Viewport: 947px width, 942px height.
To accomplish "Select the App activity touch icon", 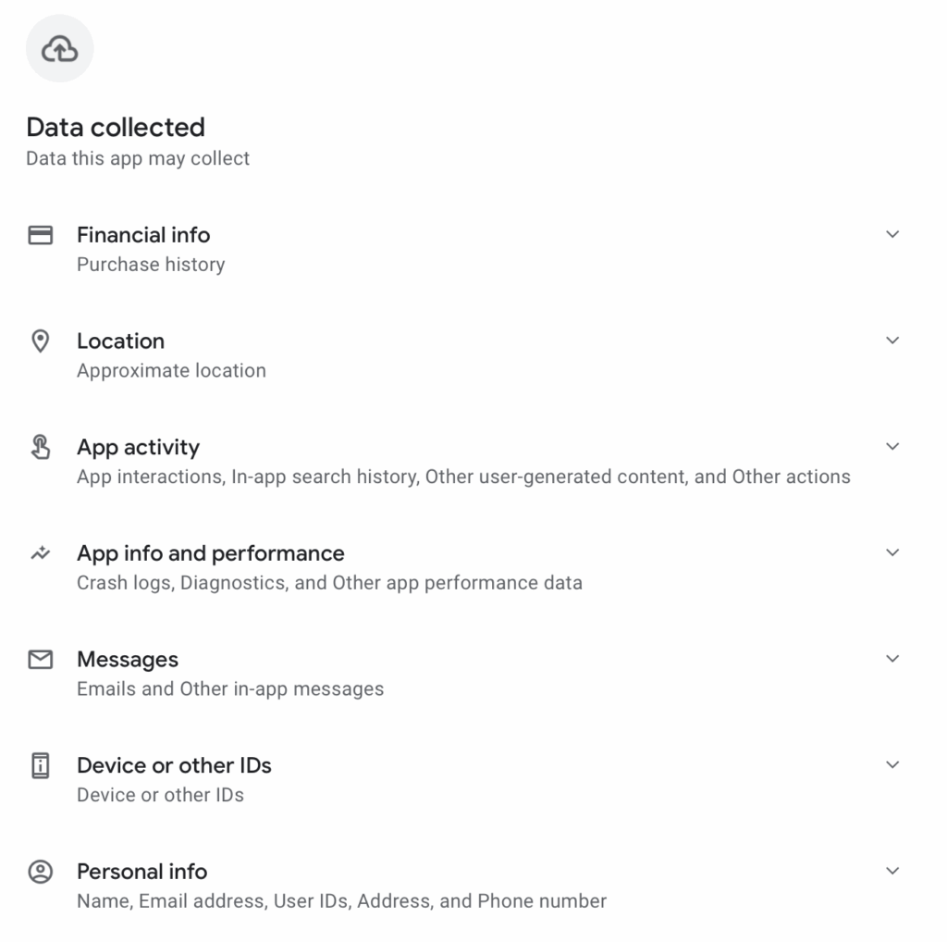I will coord(41,446).
